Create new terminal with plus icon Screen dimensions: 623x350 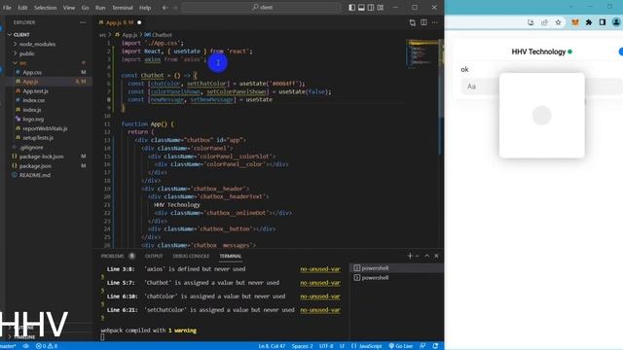[x=410, y=256]
